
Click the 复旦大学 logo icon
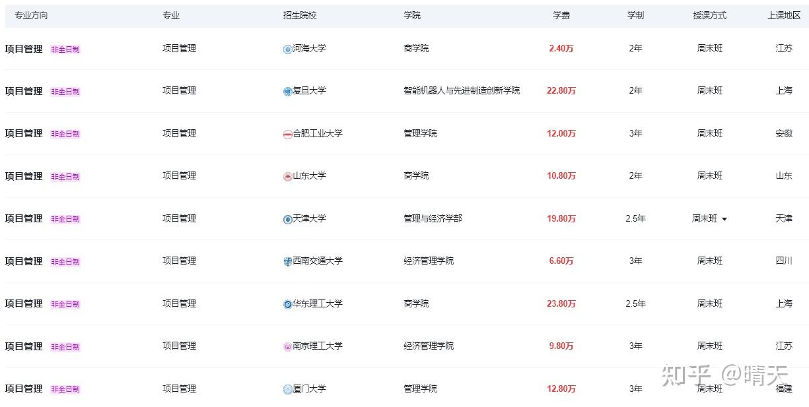pos(287,91)
